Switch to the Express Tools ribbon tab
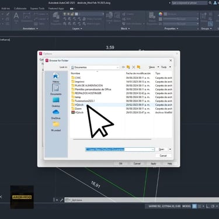This screenshot has width=219, height=219. tap(37, 9)
